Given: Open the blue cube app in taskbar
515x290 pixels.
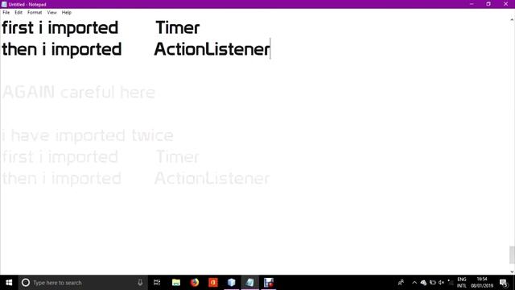Looking at the screenshot, I should pos(232,283).
